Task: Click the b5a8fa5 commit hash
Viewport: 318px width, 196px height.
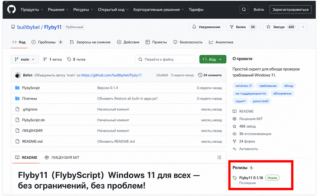Action: click(162, 75)
